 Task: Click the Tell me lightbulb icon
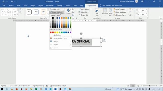tap(101, 6)
